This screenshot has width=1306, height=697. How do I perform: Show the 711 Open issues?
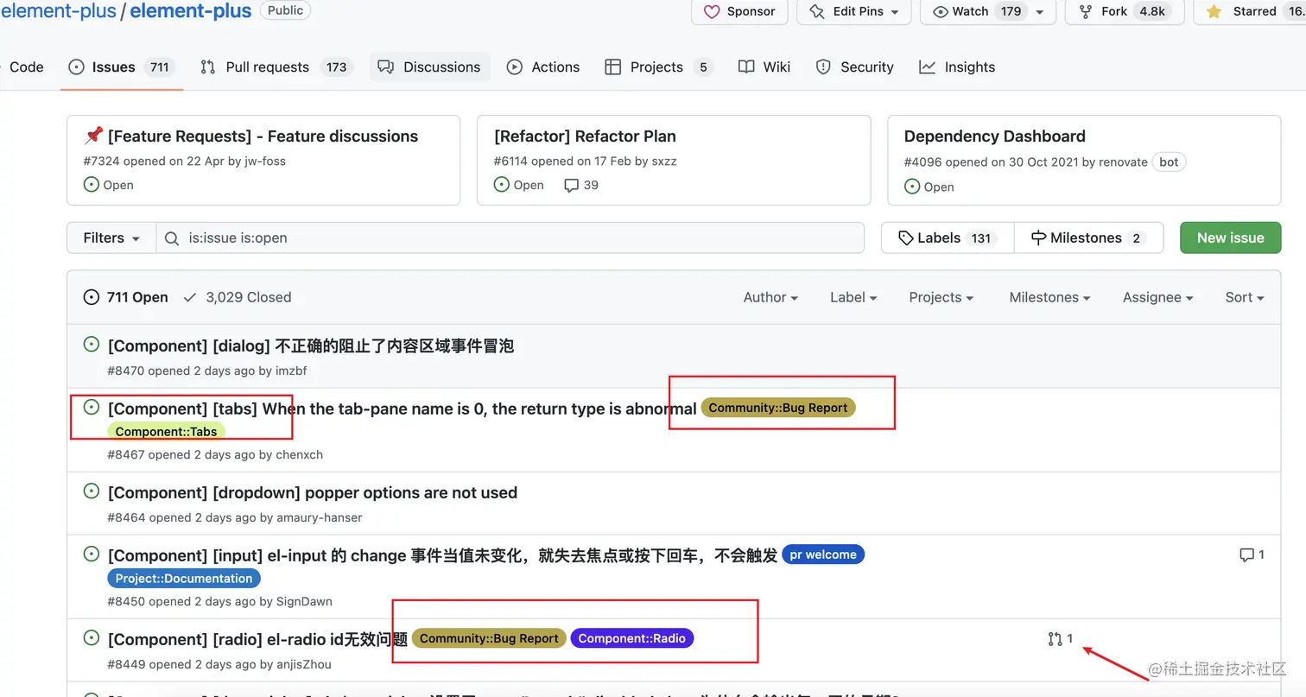[x=126, y=297]
